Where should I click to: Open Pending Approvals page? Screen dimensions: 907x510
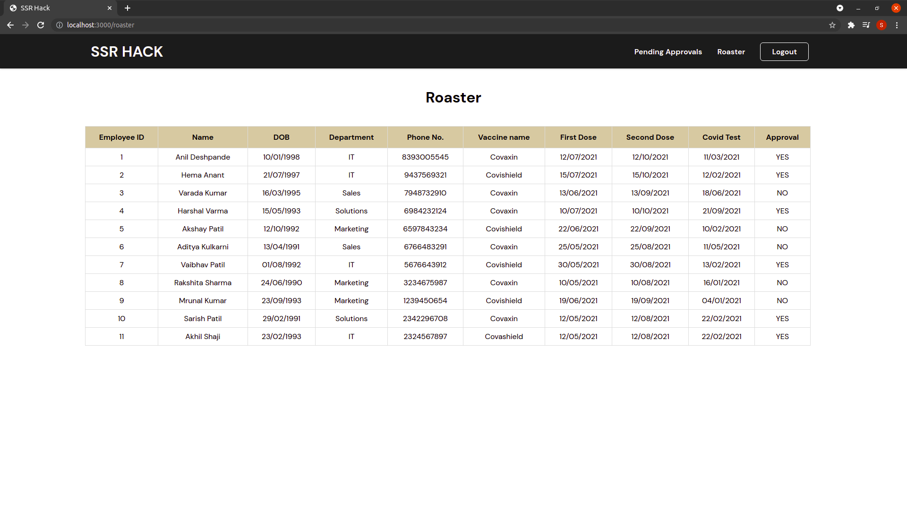pos(667,52)
